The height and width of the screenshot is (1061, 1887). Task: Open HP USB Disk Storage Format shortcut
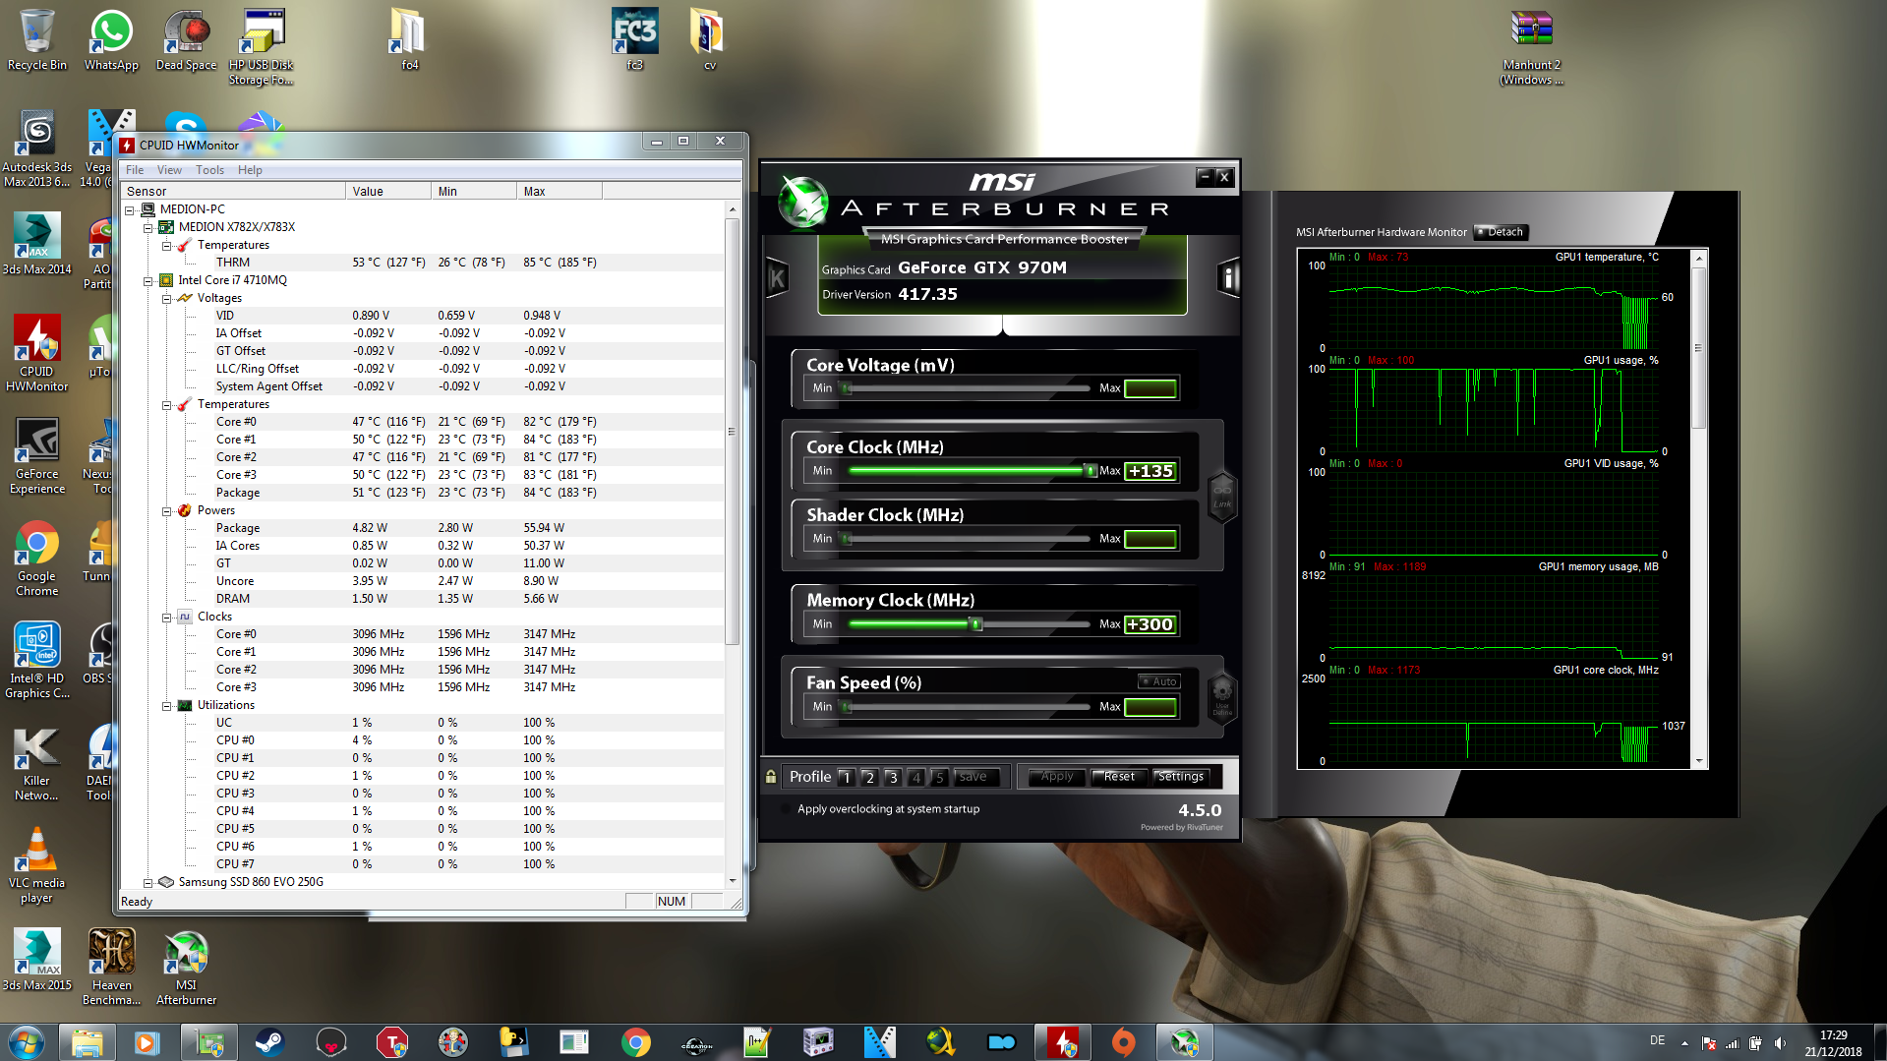click(262, 47)
